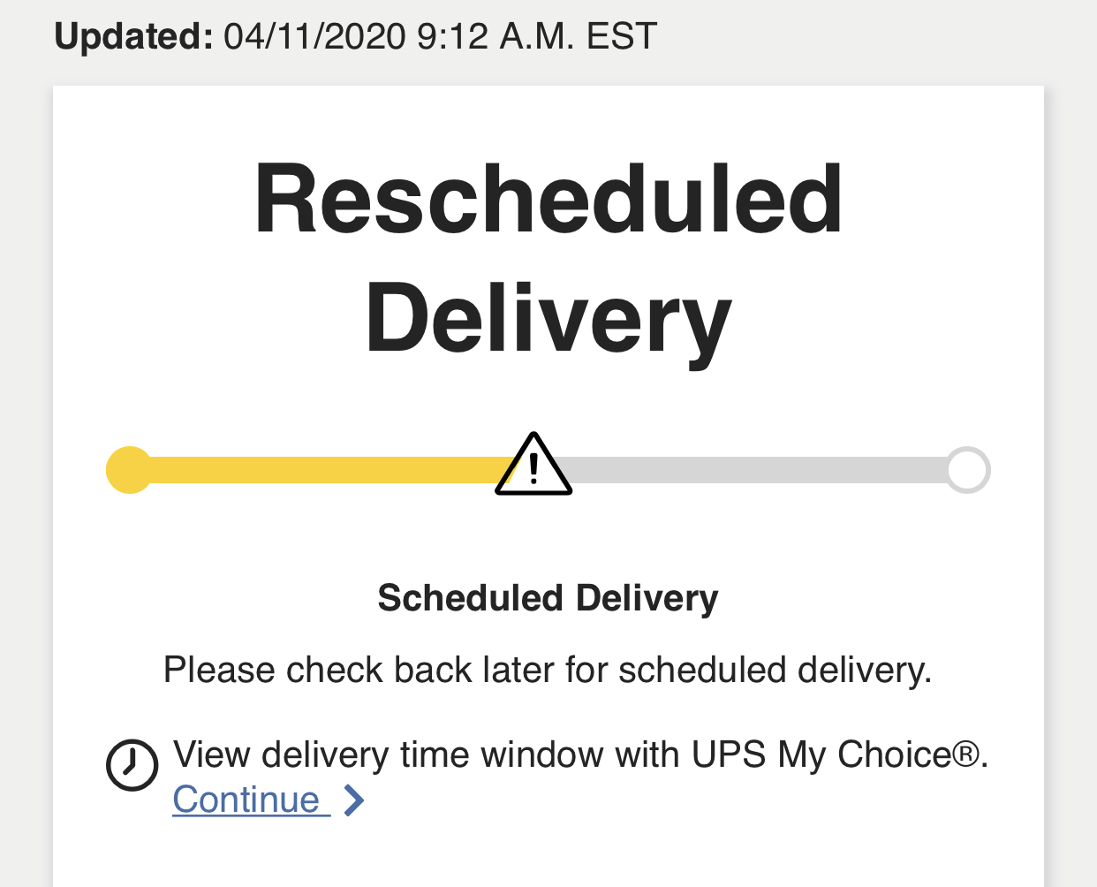Select the bold "Scheduled Delivery" subheading
Viewport: 1097px width, 887px height.
[x=548, y=598]
